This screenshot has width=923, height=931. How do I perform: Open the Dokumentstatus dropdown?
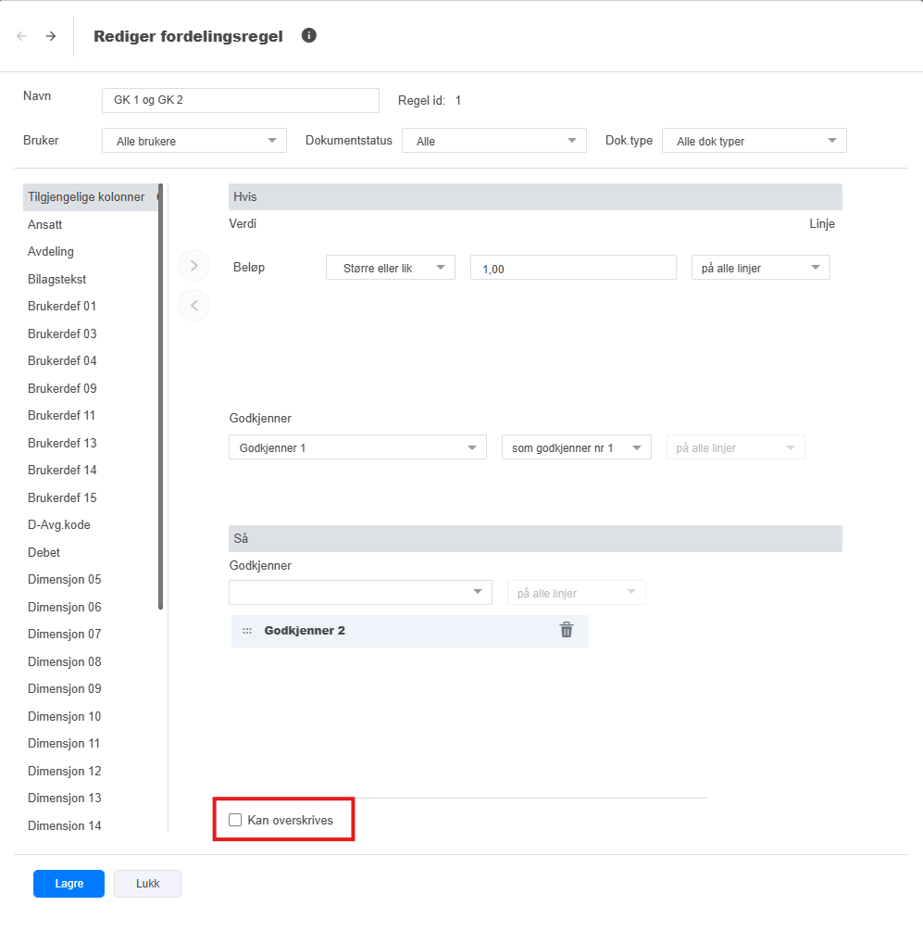tap(494, 141)
